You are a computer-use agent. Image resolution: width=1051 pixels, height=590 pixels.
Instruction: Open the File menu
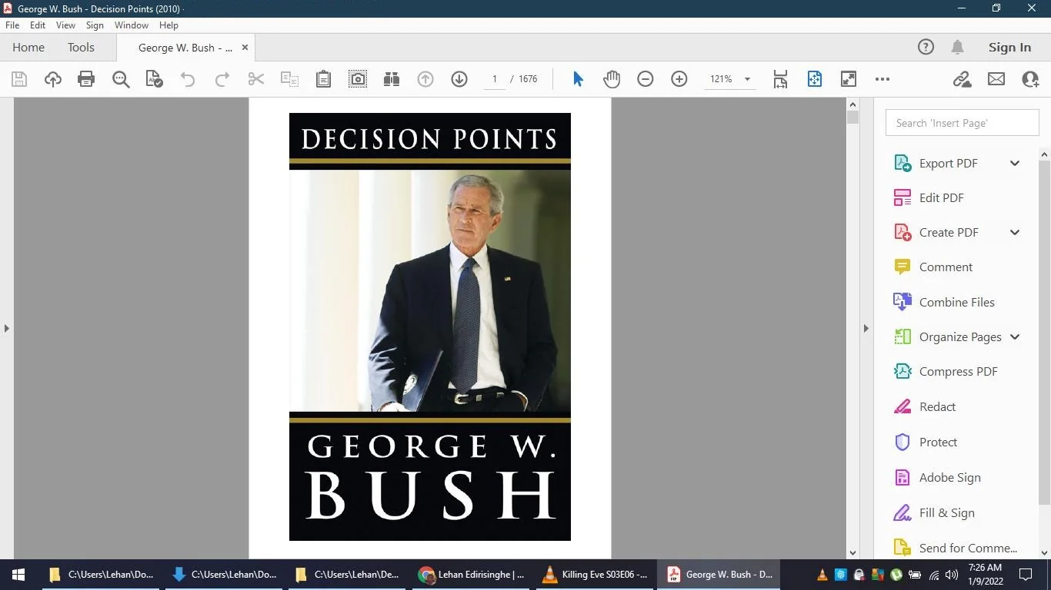click(x=12, y=25)
